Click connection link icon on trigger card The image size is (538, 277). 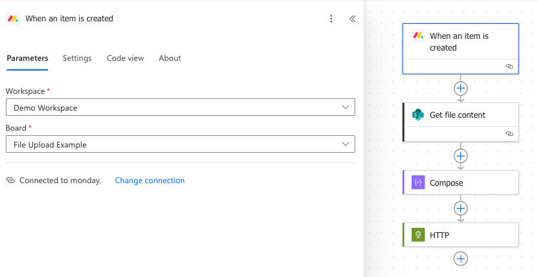[509, 67]
